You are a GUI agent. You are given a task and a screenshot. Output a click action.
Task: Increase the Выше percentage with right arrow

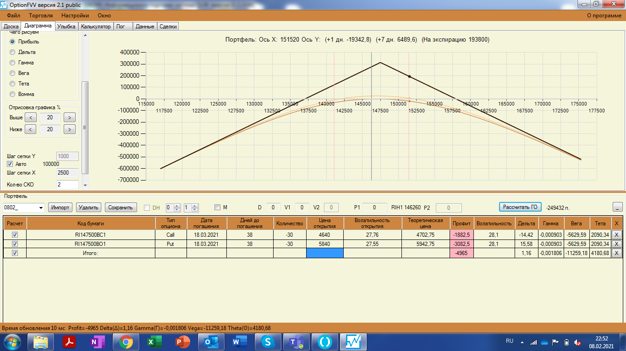coord(69,117)
